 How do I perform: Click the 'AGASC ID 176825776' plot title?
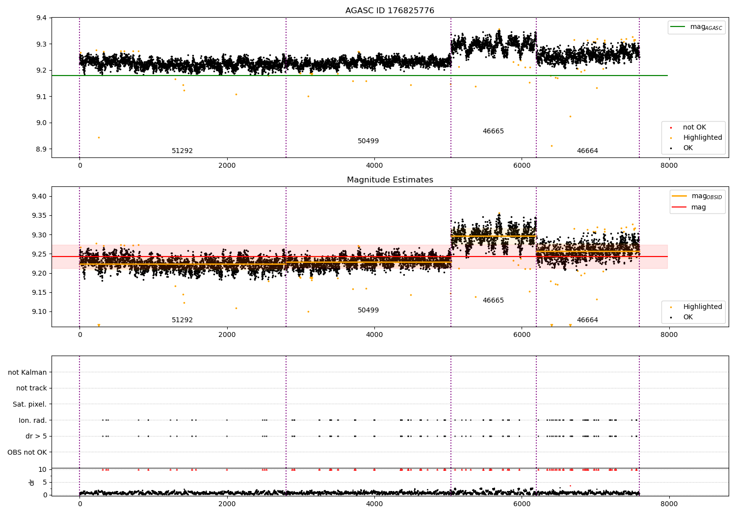tap(390, 11)
